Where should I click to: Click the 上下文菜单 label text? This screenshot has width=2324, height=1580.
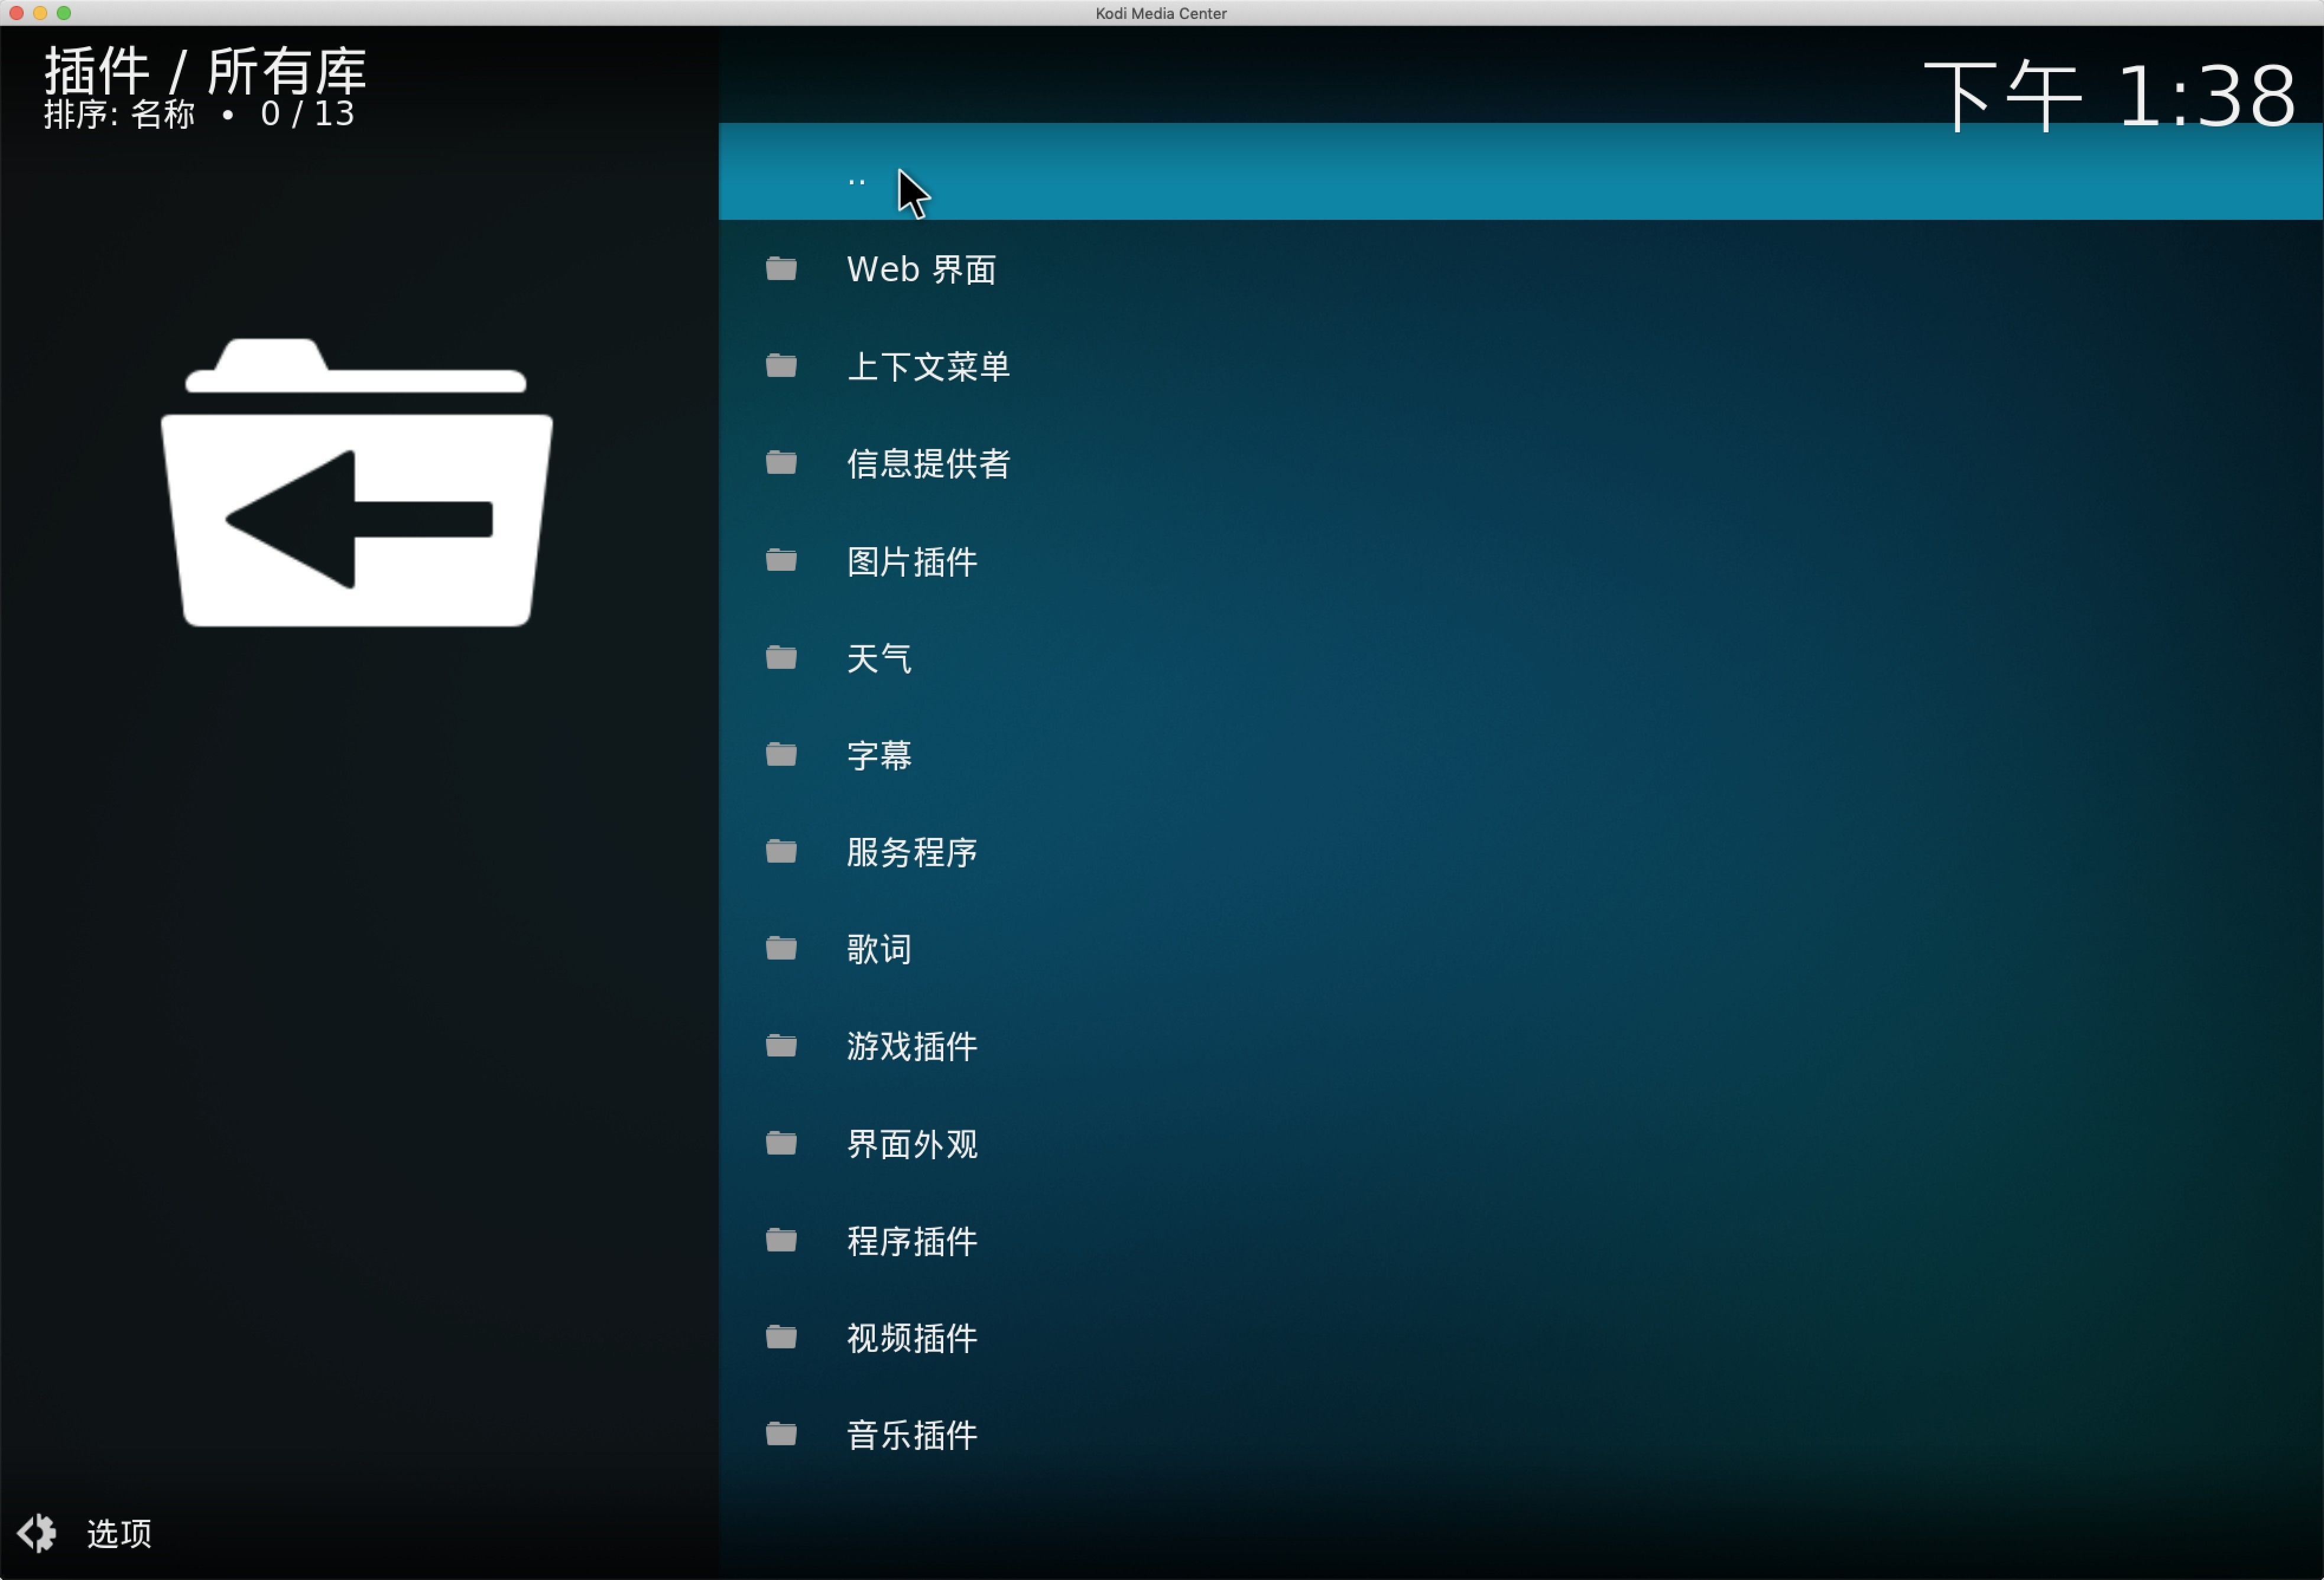click(x=928, y=366)
